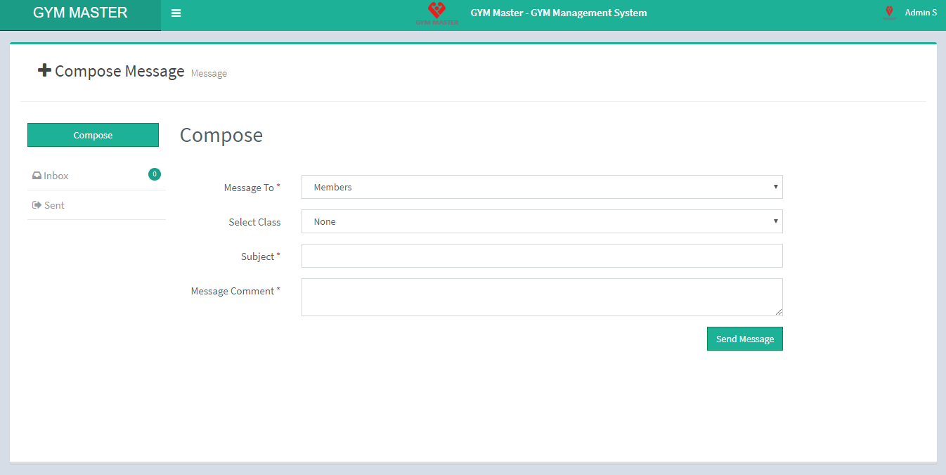Click inside the Message Comment text area
This screenshot has width=946, height=475.
click(541, 297)
